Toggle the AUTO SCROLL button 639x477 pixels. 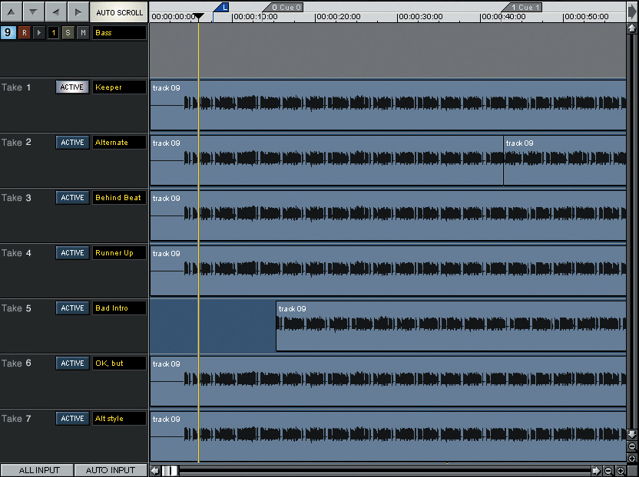coord(119,12)
